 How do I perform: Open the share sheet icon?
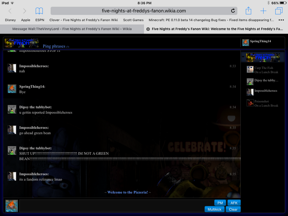coord(248,10)
